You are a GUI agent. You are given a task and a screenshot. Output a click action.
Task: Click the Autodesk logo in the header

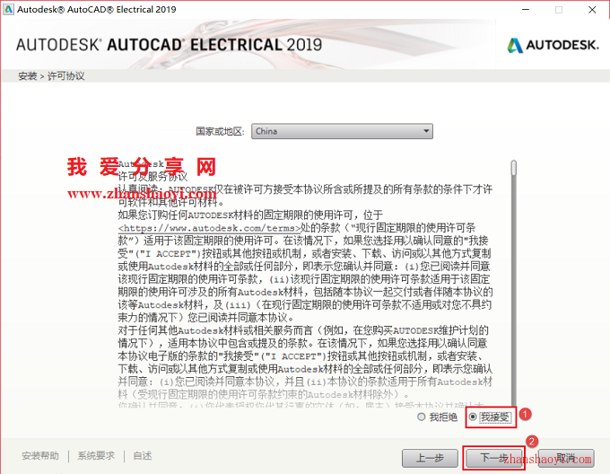coord(553,45)
